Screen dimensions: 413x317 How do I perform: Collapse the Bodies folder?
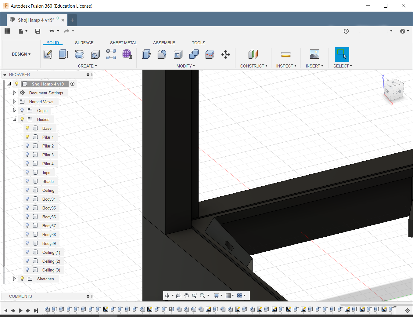coord(14,119)
